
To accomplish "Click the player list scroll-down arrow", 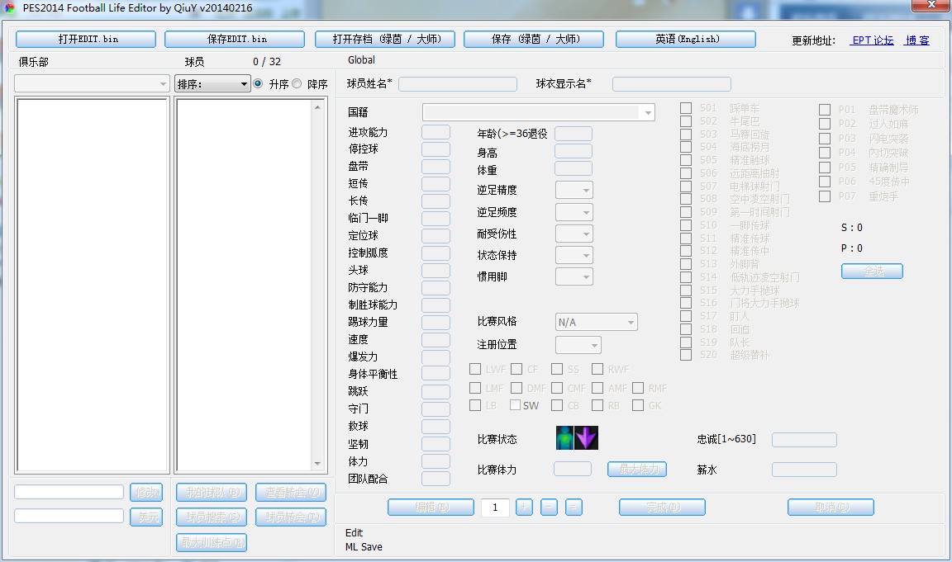I will [x=317, y=464].
